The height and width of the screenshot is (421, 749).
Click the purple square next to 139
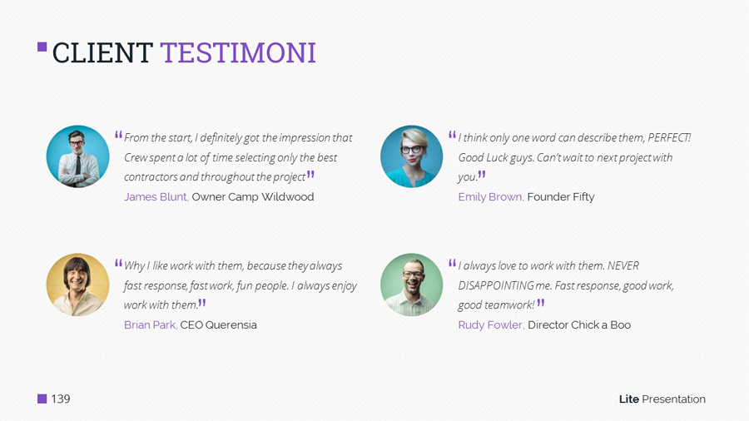point(42,399)
